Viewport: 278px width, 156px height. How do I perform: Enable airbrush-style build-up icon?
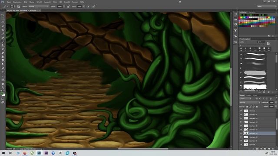tap(88, 6)
